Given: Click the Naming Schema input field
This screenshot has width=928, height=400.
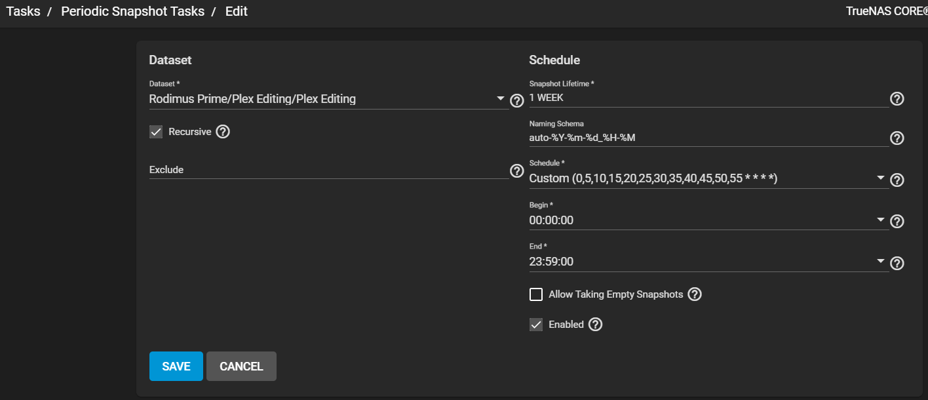Looking at the screenshot, I should tap(709, 138).
